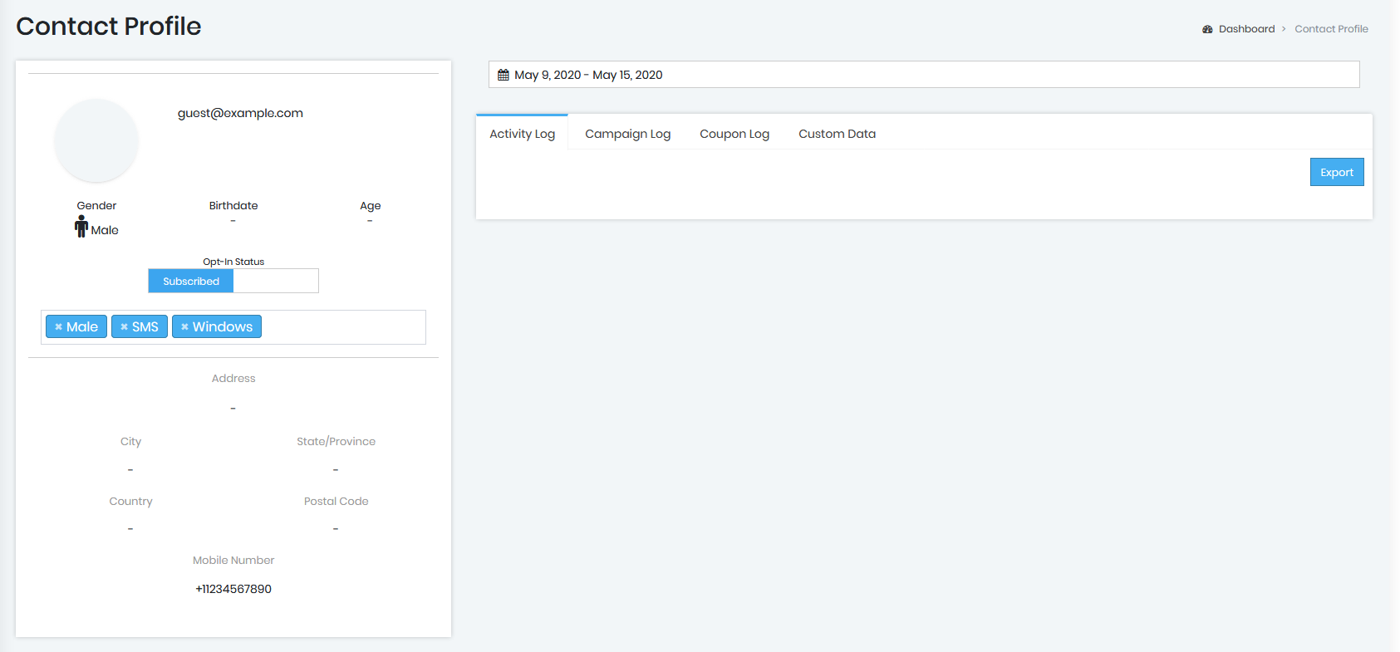
Task: Click the Age label
Action: [371, 206]
